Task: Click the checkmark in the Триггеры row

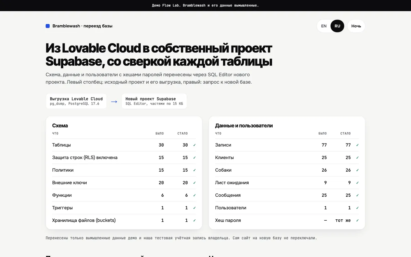Action: 195,208
